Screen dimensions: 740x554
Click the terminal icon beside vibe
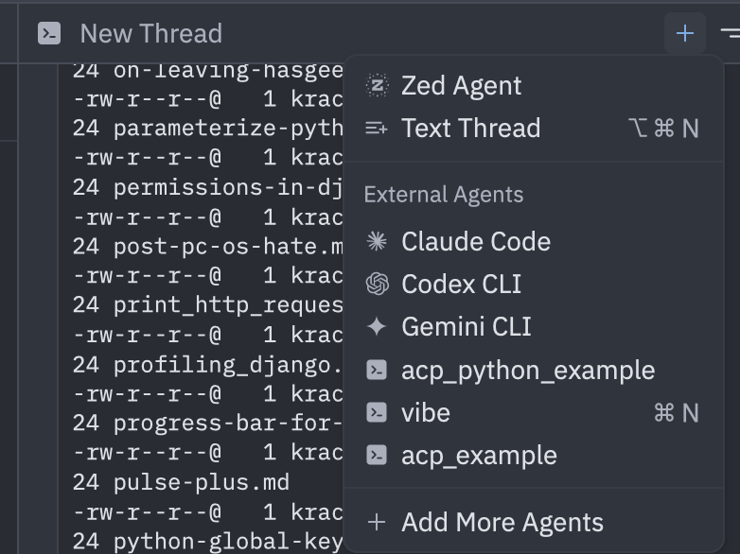377,413
